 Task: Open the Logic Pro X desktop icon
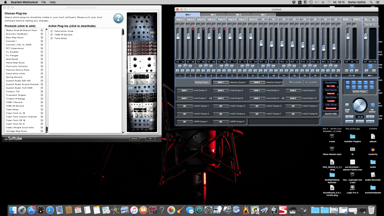click(352, 187)
